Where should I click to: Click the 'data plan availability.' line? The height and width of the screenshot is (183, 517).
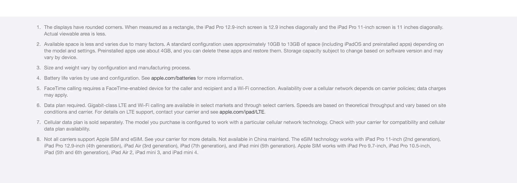67,129
